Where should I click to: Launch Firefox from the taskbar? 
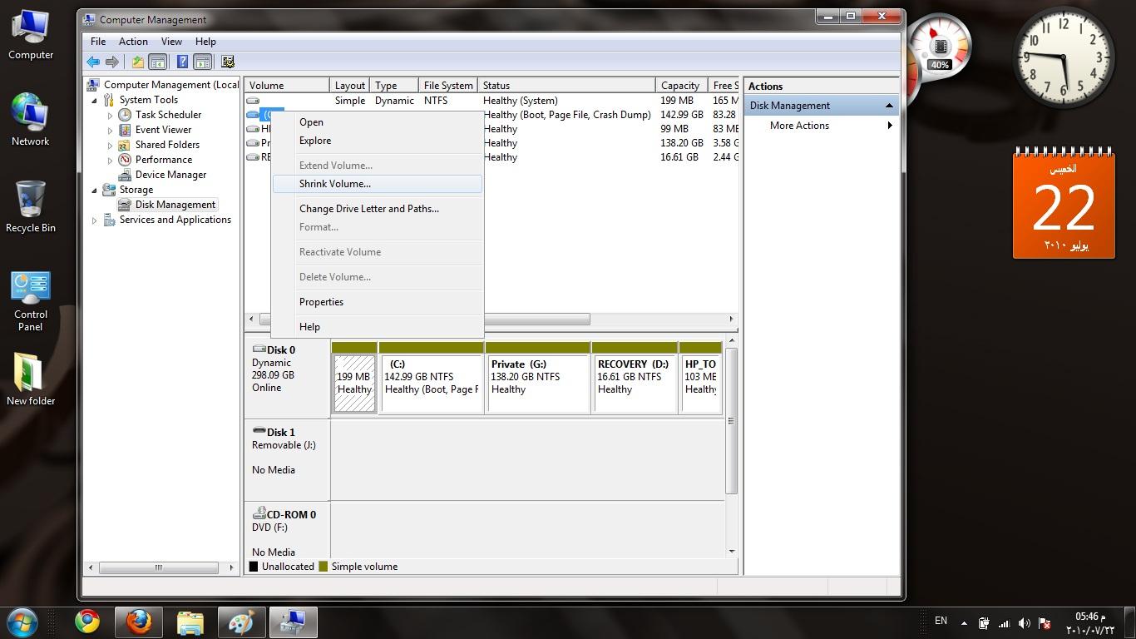[x=139, y=622]
